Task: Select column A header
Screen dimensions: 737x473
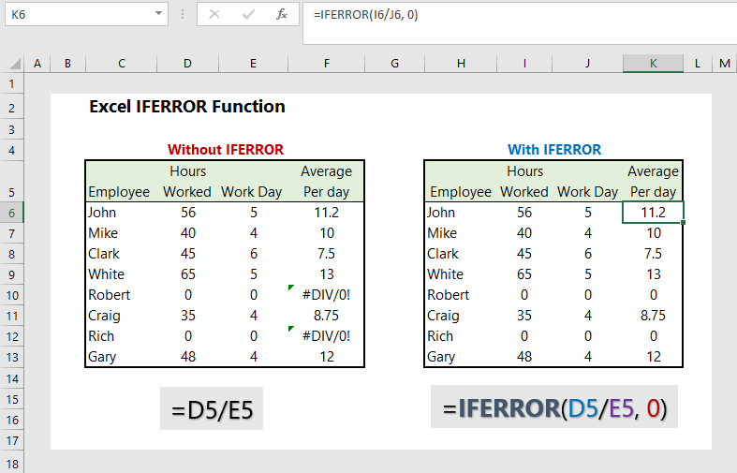Action: tap(37, 64)
